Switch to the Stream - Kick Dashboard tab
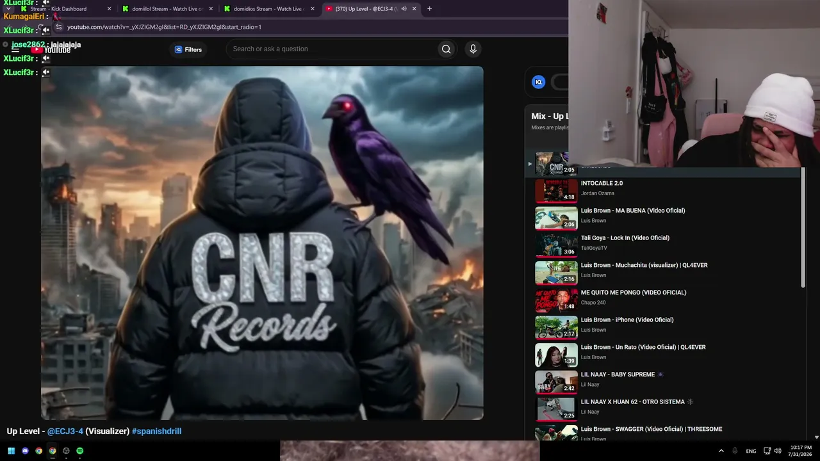 [64, 9]
